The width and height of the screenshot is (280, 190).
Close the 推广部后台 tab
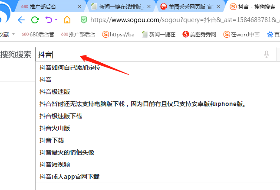click(x=79, y=7)
